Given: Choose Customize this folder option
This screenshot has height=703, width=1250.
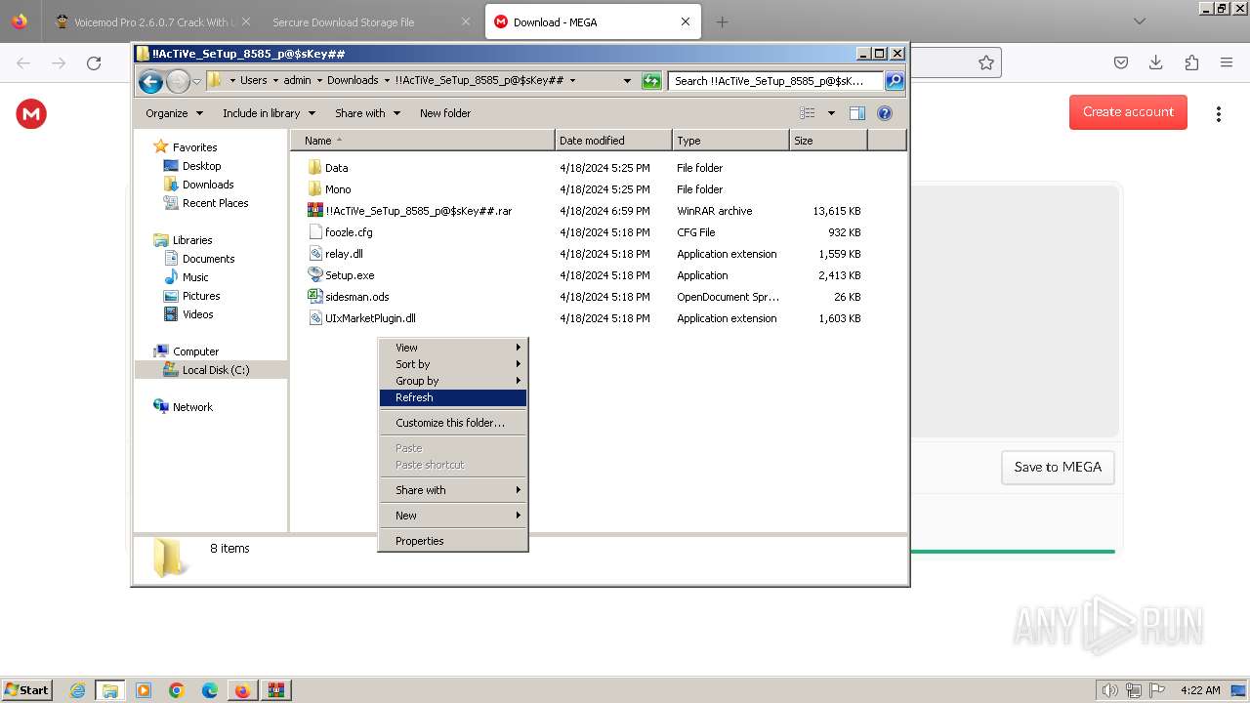Looking at the screenshot, I should (453, 423).
